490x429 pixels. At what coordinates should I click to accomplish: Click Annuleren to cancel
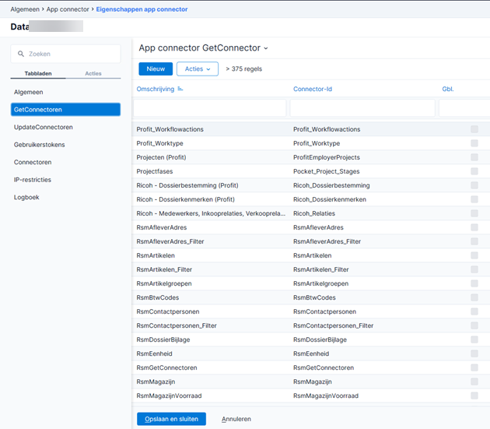pos(236,419)
